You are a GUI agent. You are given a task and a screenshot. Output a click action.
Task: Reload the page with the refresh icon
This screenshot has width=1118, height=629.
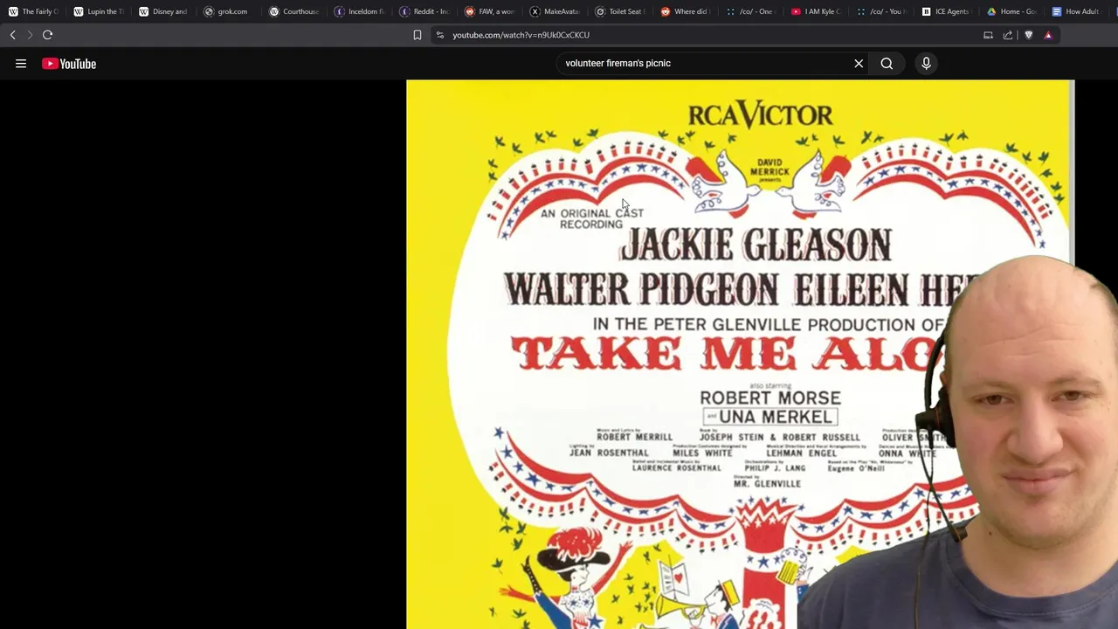coord(48,35)
